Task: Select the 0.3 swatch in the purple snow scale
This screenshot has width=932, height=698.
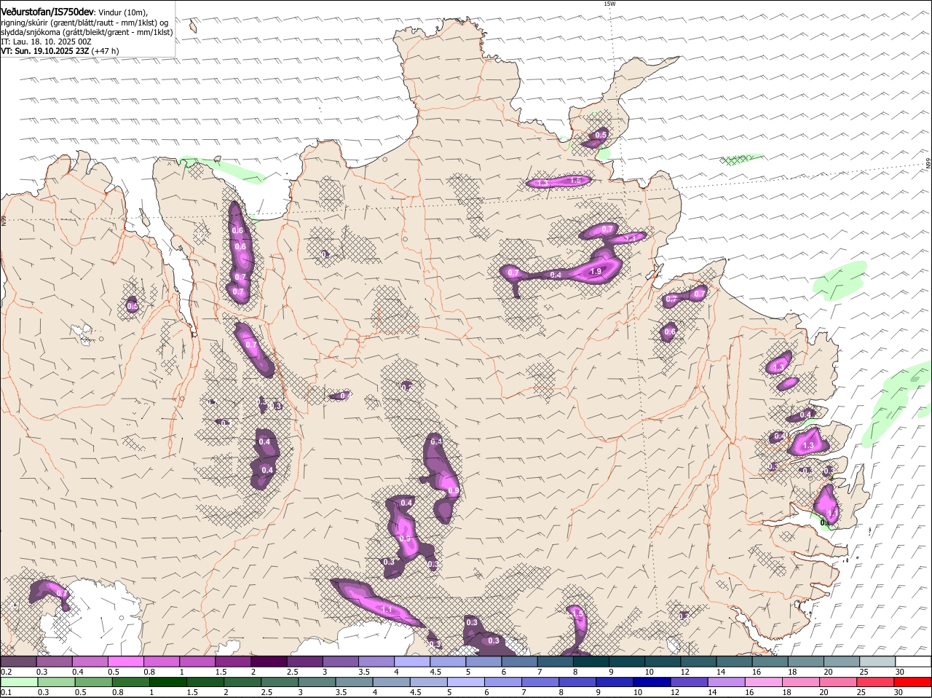Action: click(54, 661)
